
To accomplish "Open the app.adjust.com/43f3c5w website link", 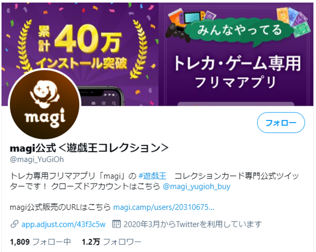I will 64,224.
